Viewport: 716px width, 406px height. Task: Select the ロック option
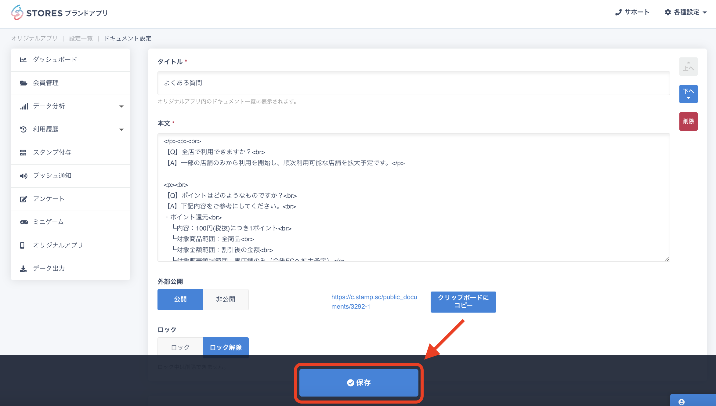(180, 347)
